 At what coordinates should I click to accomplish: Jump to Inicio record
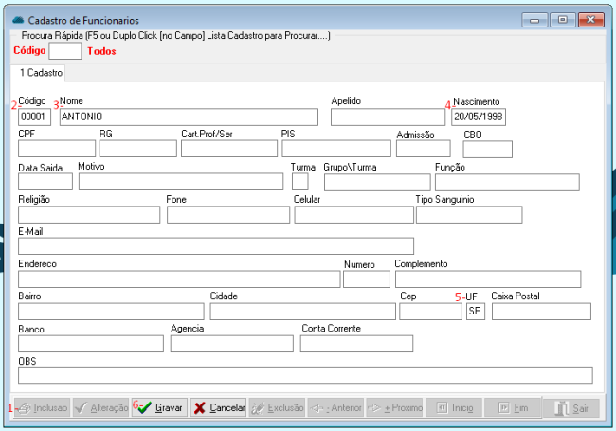tap(455, 407)
